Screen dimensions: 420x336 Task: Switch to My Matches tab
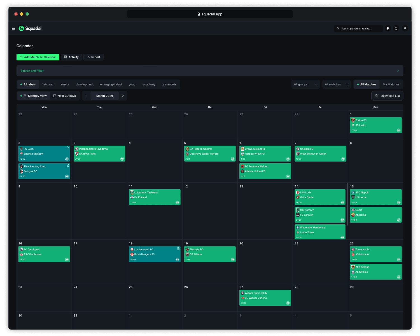coord(391,84)
